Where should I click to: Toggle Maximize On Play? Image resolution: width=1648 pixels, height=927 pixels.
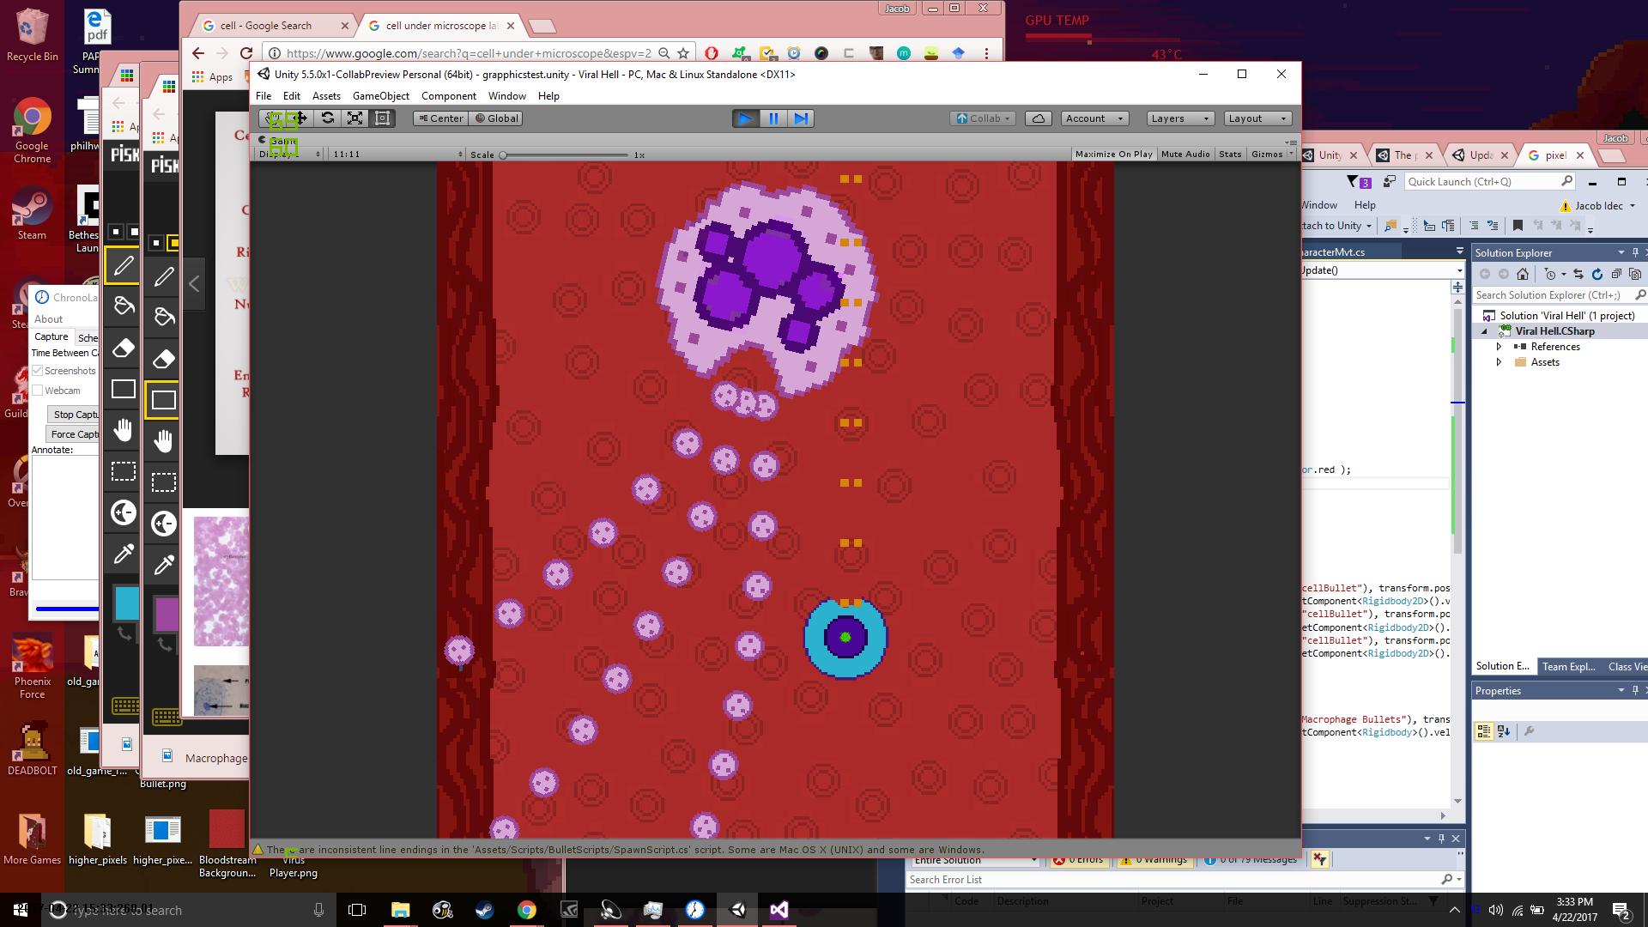[1113, 154]
